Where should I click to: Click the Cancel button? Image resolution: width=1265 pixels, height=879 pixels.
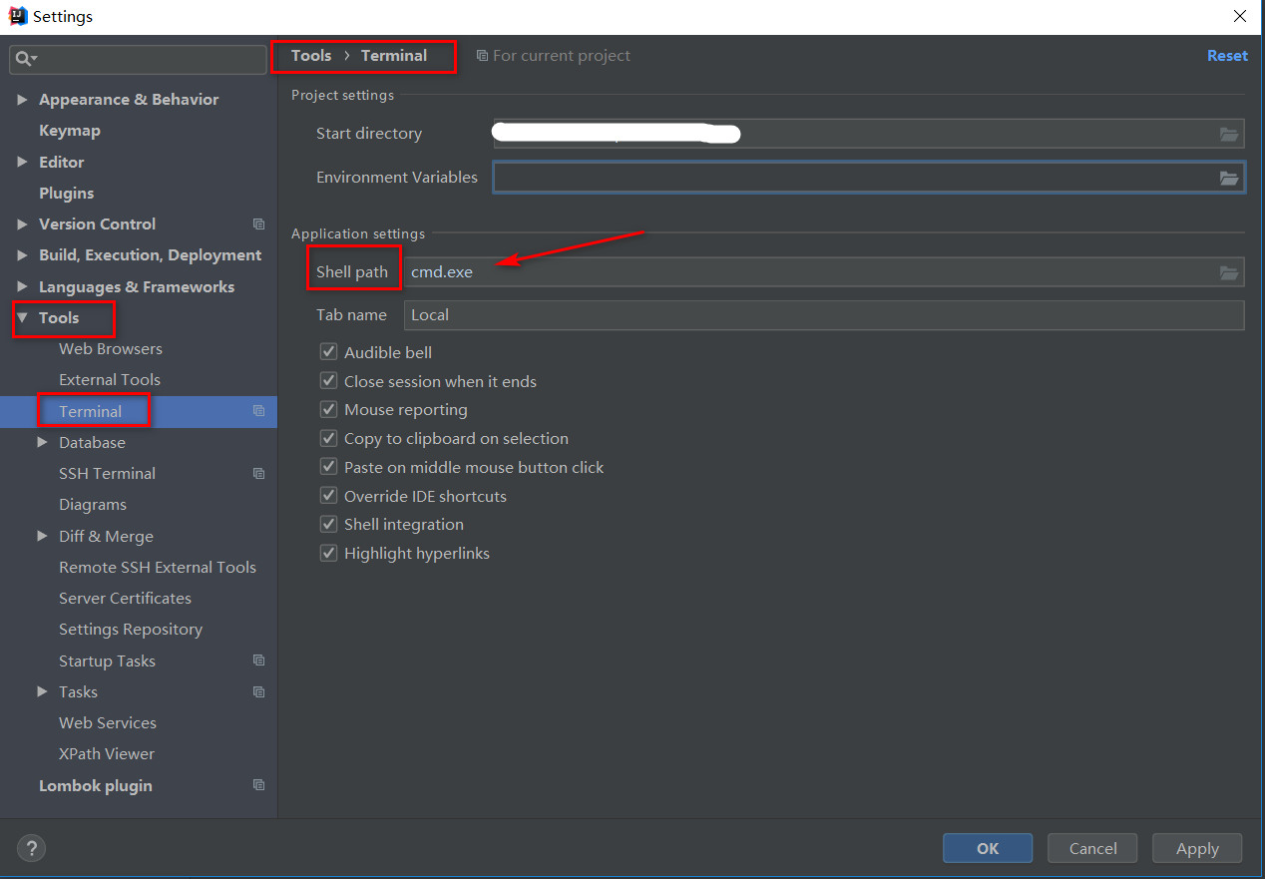1092,848
